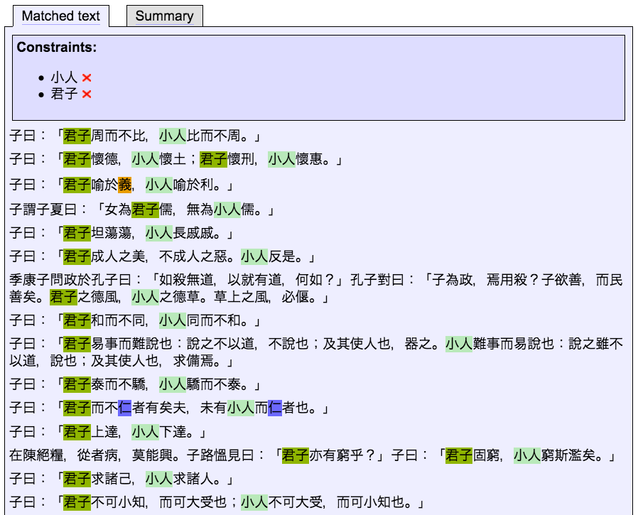Remove the 小人 constraint
Viewport: 638px width, 515px height.
click(x=86, y=78)
